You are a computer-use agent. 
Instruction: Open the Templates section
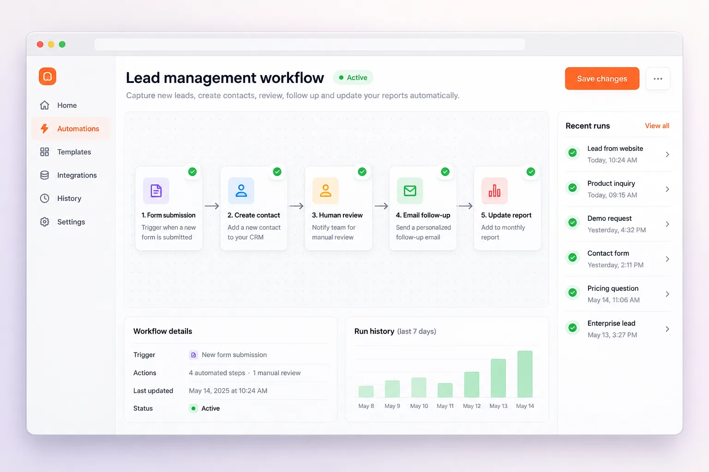[x=71, y=152]
